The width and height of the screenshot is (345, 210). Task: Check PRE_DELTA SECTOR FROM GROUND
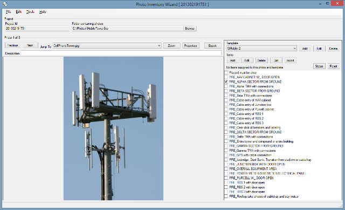click(226, 132)
